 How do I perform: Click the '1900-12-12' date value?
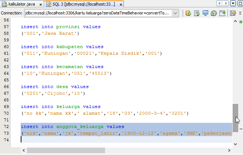pos(139,133)
